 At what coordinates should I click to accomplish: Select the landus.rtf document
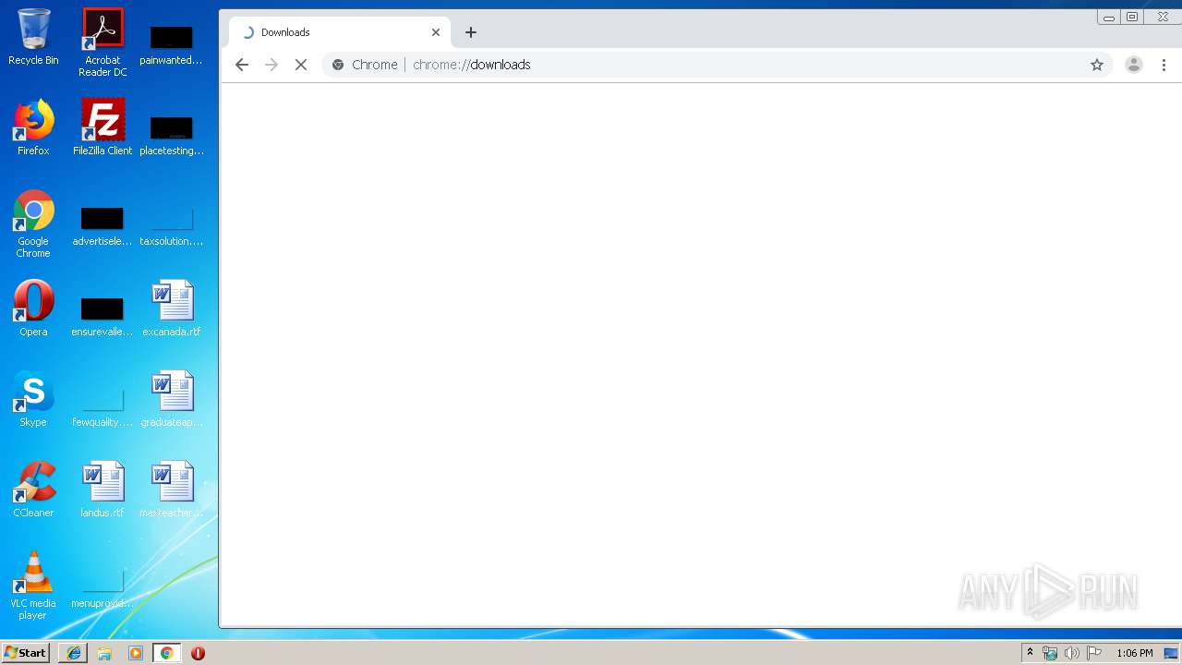pos(103,490)
